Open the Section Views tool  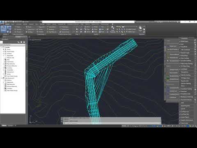[64, 32]
